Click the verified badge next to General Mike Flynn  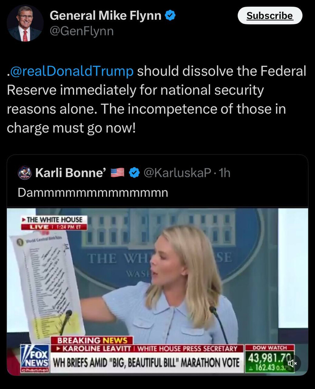[x=170, y=15]
